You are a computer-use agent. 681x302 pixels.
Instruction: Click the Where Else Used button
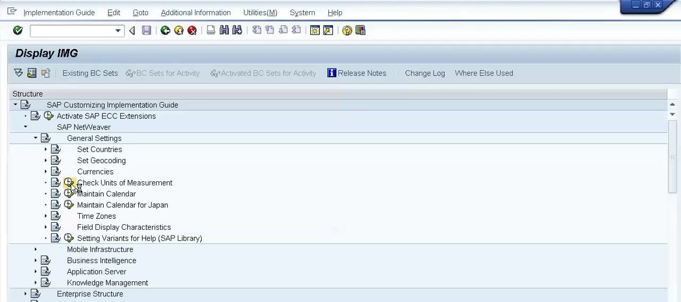[x=484, y=73]
